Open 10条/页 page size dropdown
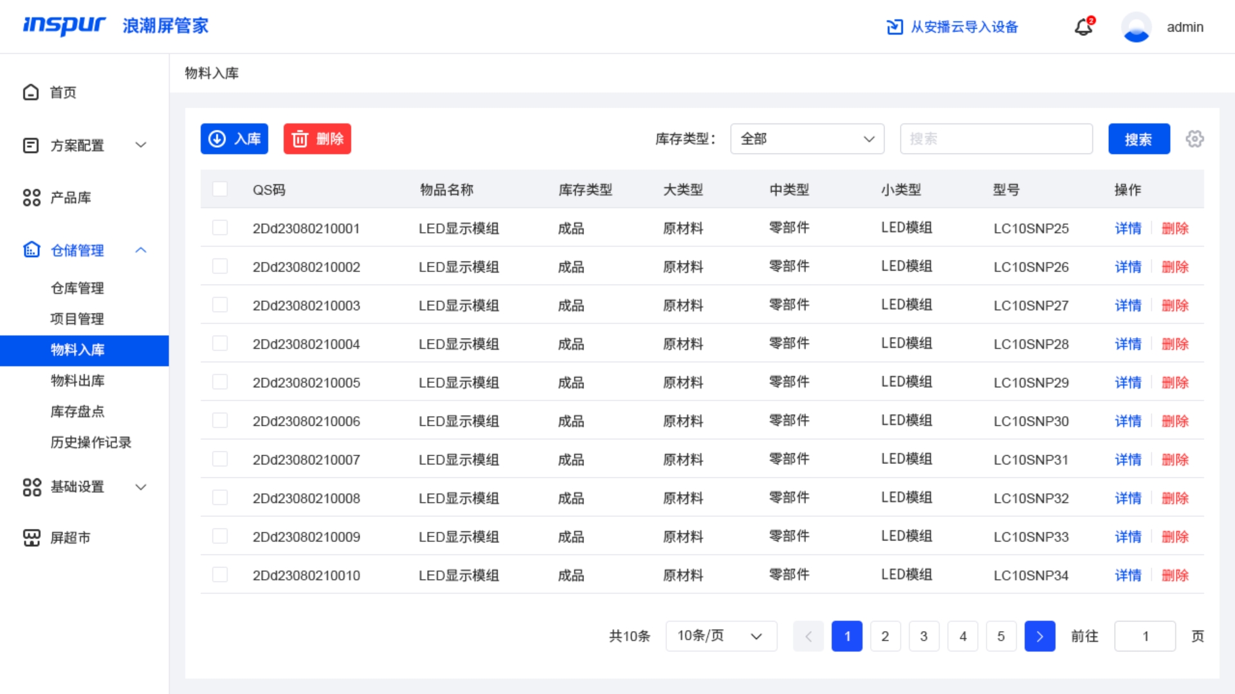This screenshot has height=694, width=1235. [721, 636]
